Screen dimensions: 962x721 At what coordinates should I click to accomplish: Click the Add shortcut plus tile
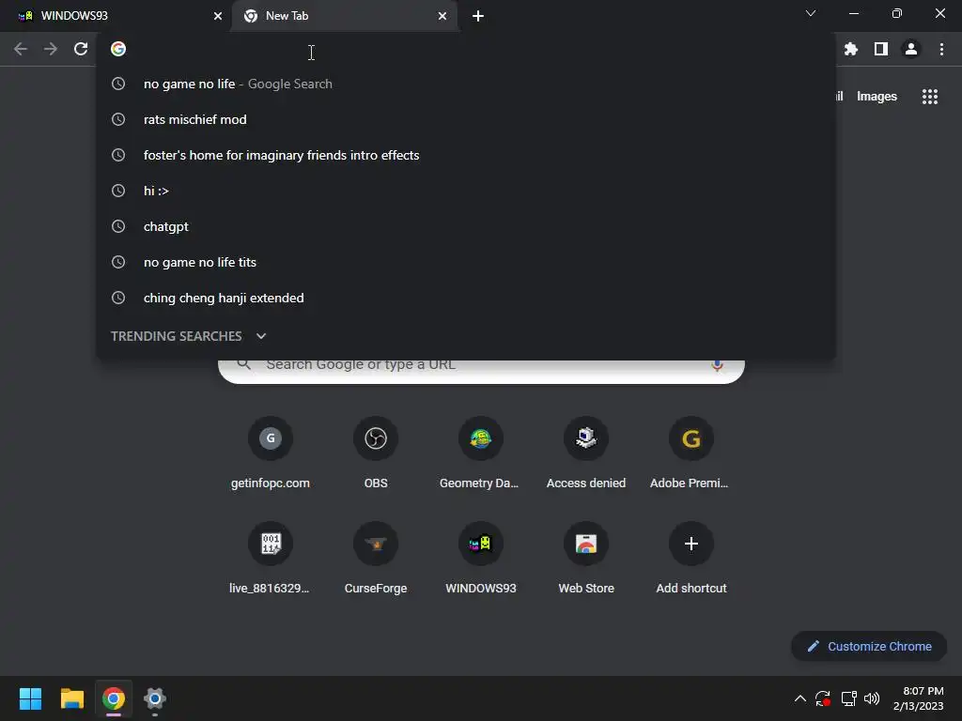tap(690, 559)
